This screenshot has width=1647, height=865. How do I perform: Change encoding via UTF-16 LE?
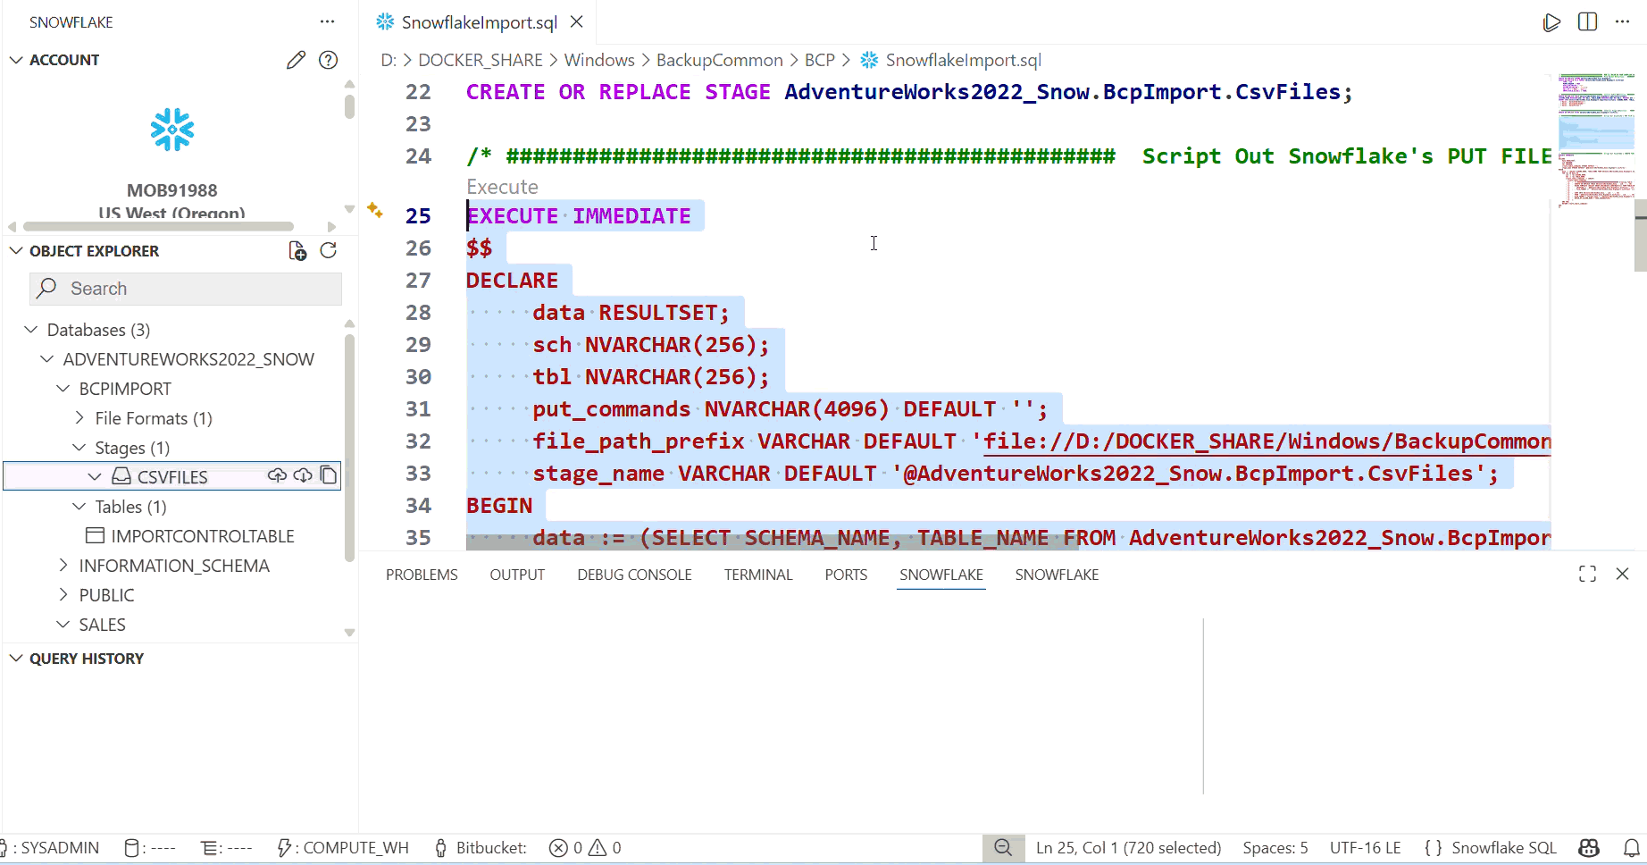[1365, 848]
